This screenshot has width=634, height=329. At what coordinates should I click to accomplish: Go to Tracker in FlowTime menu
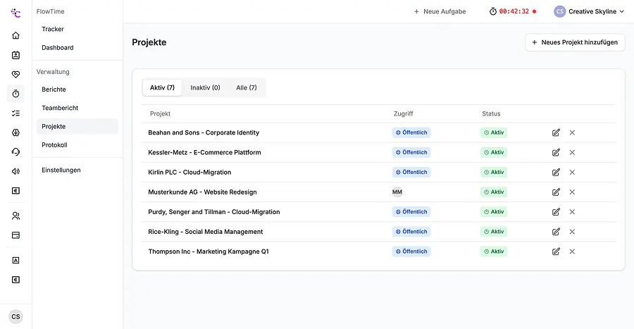pyautogui.click(x=53, y=29)
